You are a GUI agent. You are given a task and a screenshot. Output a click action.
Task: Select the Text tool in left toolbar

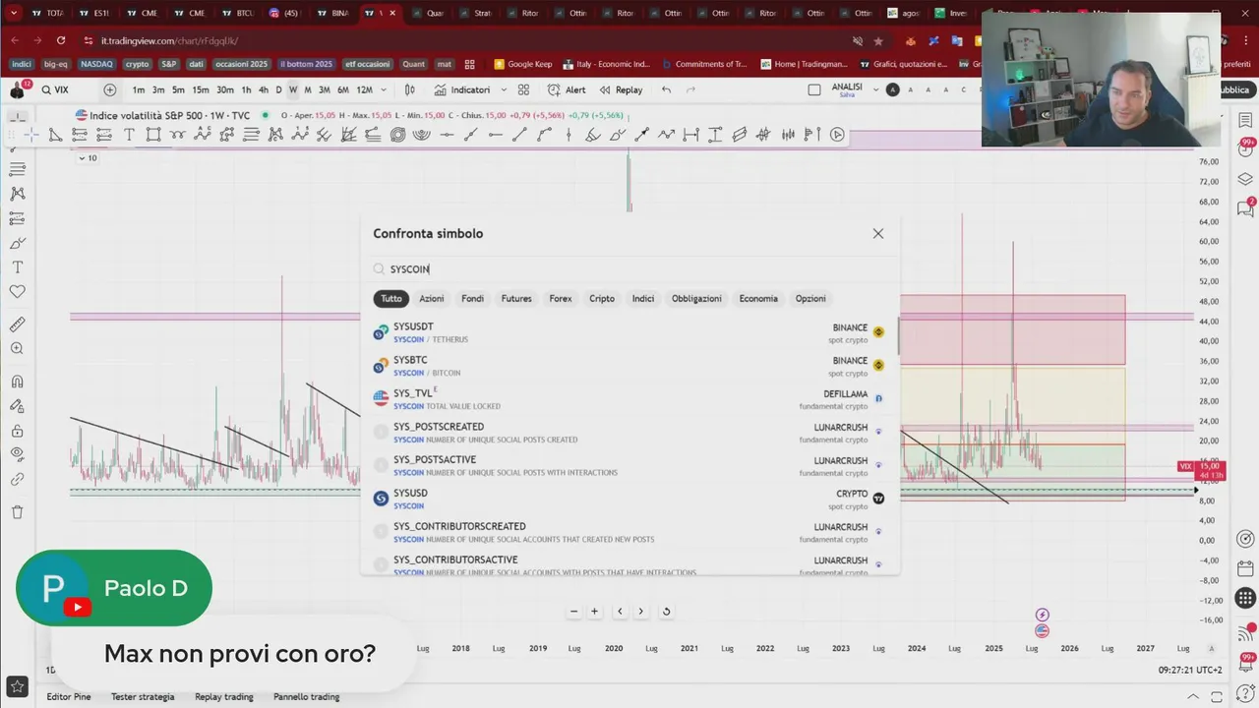[17, 267]
